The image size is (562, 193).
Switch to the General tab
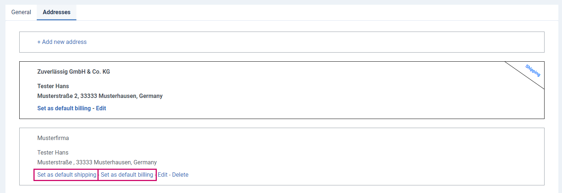pyautogui.click(x=21, y=12)
